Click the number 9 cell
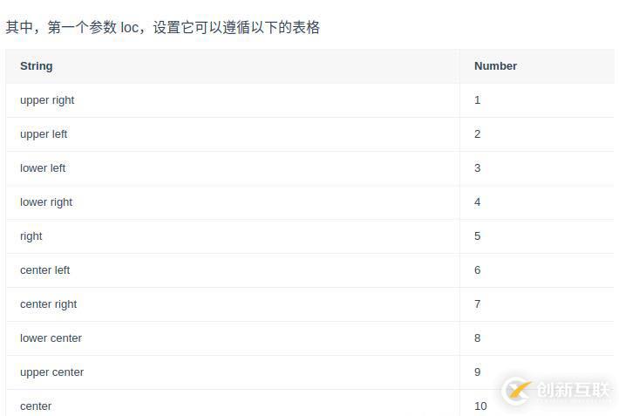The height and width of the screenshot is (416, 619). 478,372
